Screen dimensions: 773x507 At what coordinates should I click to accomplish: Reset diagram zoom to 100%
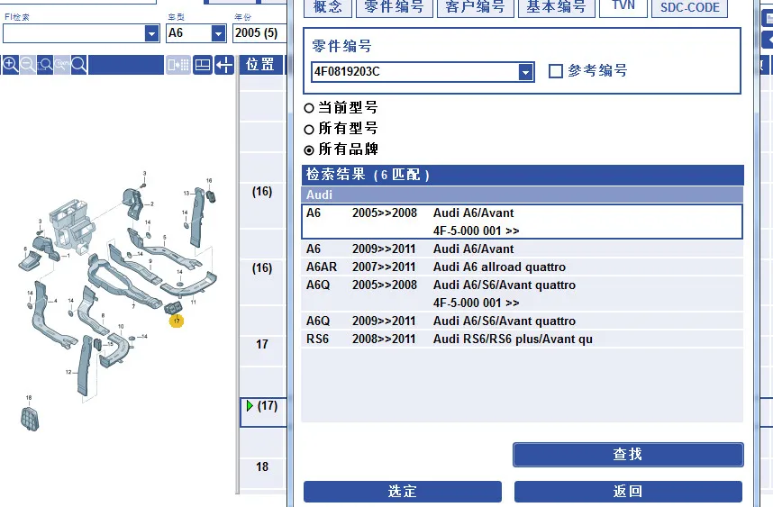(x=61, y=65)
